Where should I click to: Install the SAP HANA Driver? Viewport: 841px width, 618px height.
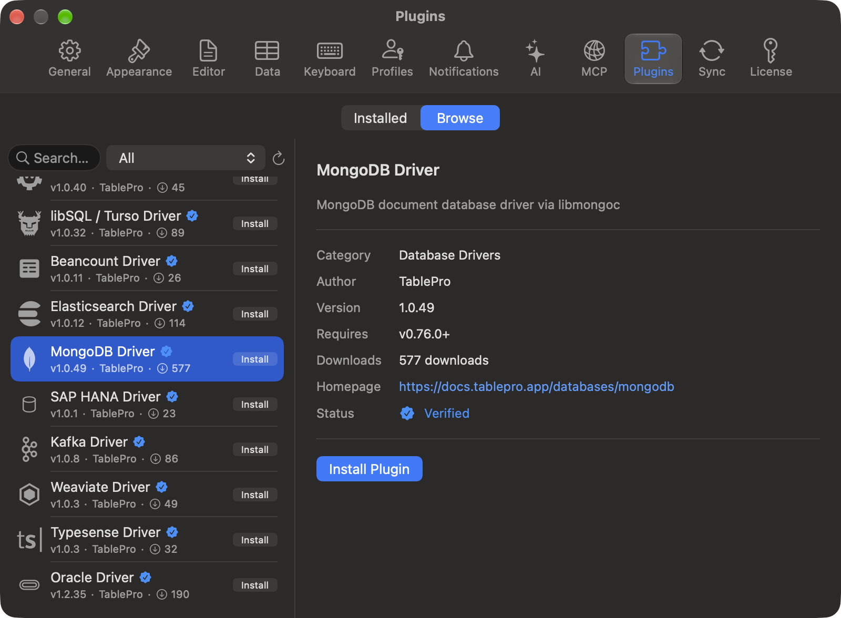coord(255,404)
